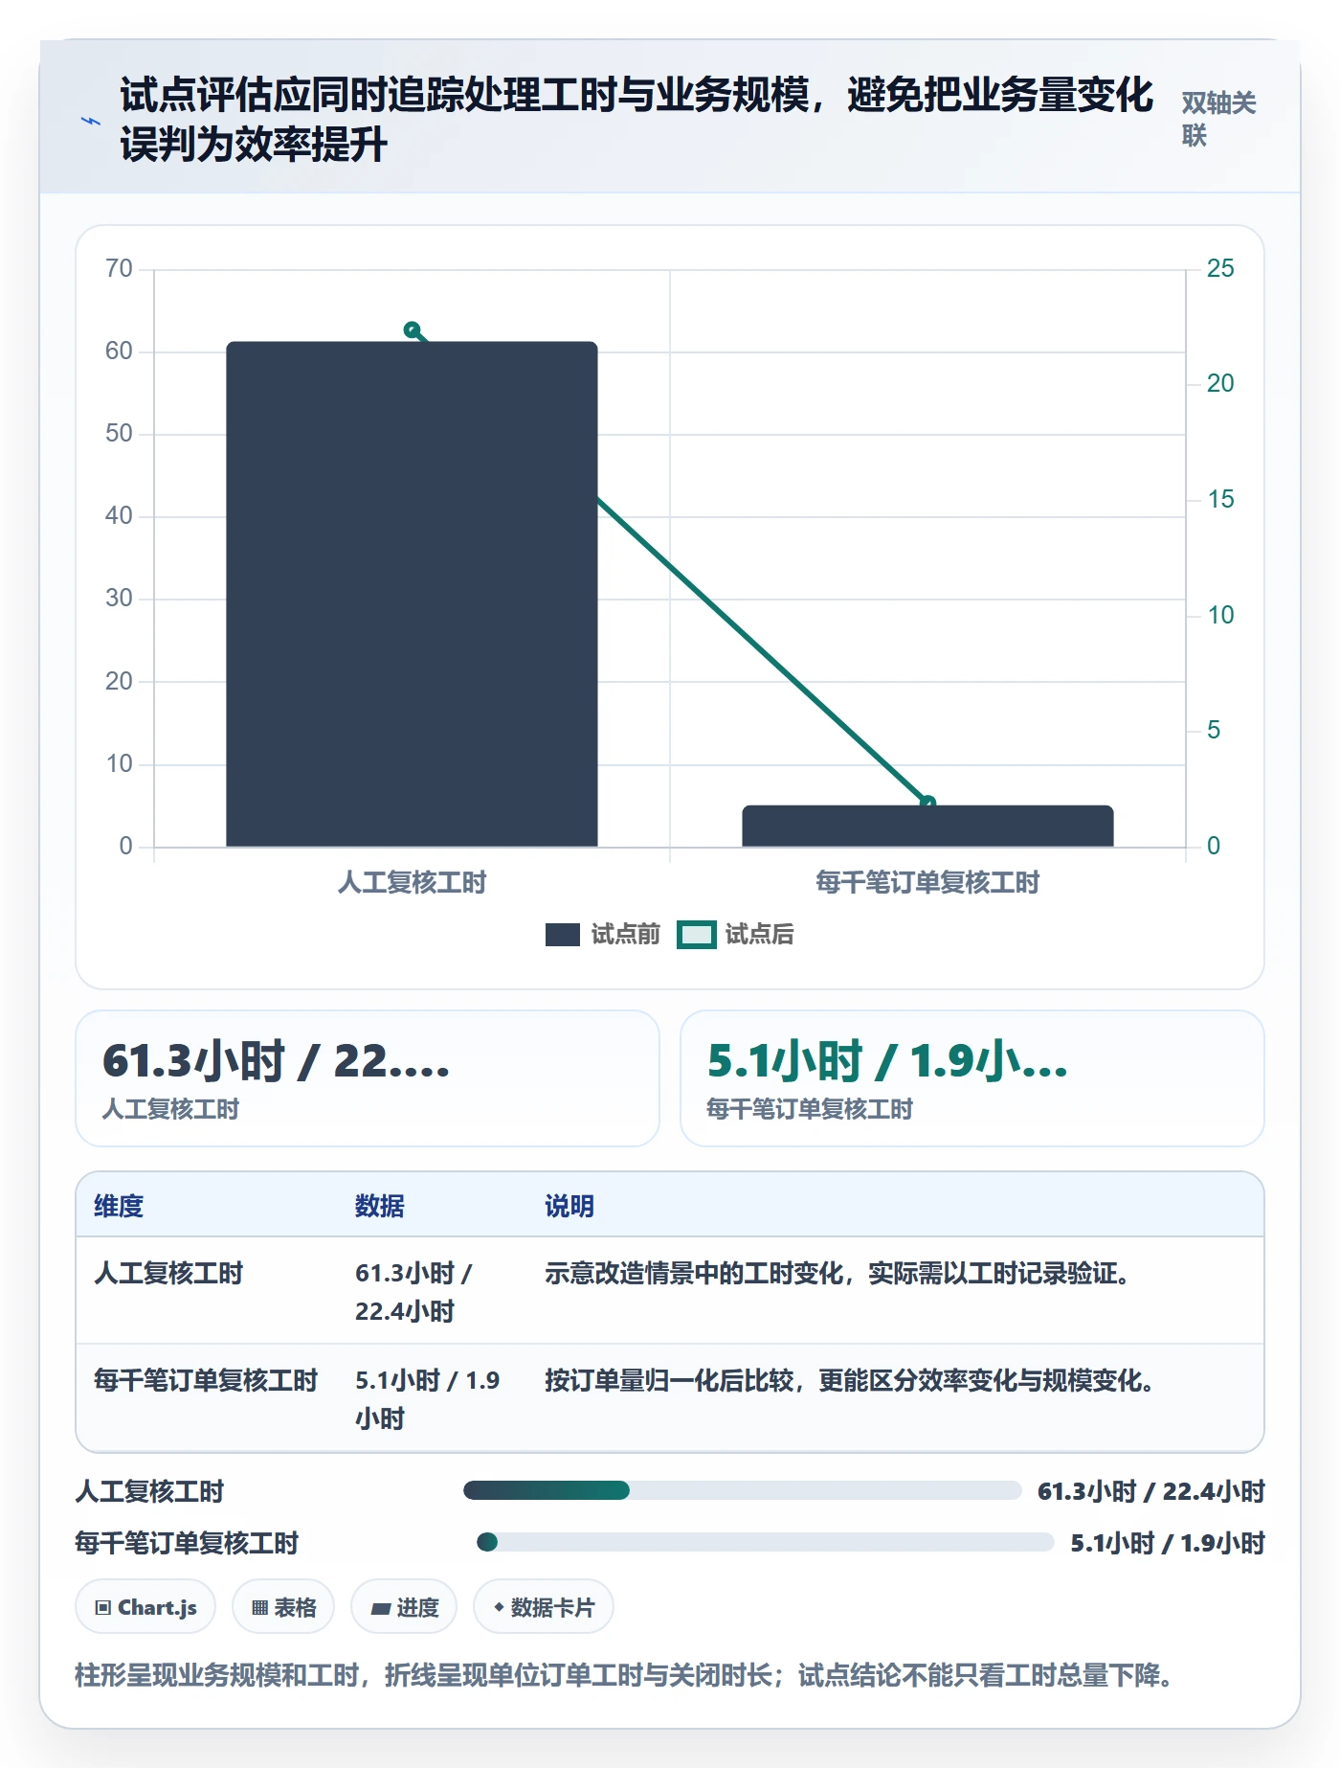Click the 数据卡片 chip diamond icon
This screenshot has height=1768, width=1340.
coord(499,1607)
